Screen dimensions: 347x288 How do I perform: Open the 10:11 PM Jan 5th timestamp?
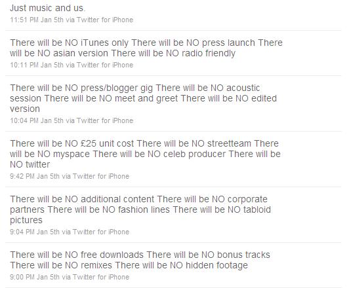[x=37, y=65]
